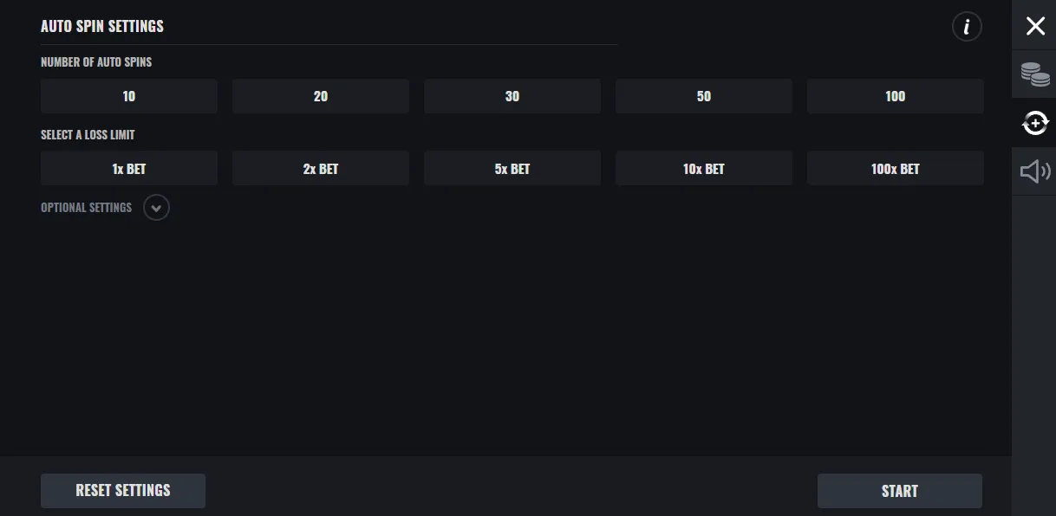
Task: Set loss limit to 5x BET
Action: (x=512, y=169)
